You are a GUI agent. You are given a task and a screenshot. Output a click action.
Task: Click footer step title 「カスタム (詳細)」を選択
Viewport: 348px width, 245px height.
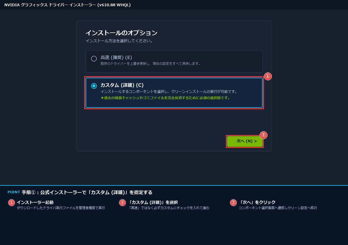tap(153, 202)
